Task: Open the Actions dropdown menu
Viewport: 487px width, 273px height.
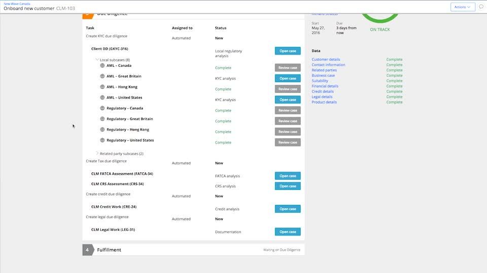Action: click(463, 7)
